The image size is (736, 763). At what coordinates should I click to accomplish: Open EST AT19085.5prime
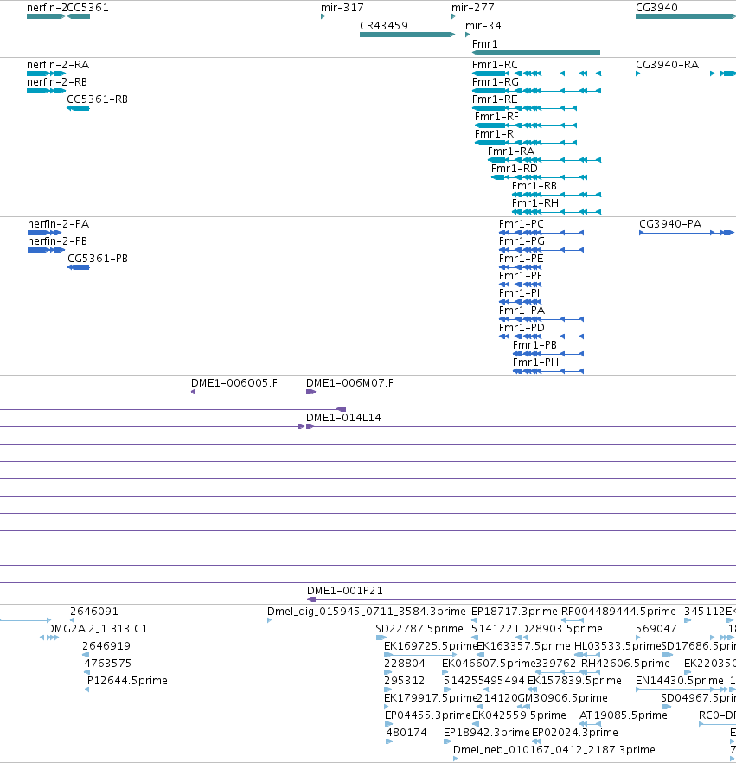(x=590, y=724)
